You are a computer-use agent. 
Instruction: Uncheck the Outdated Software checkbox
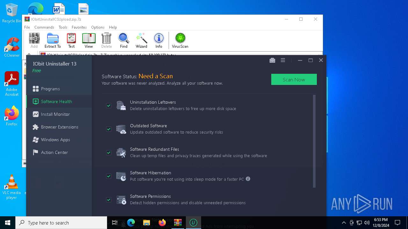coord(109,129)
